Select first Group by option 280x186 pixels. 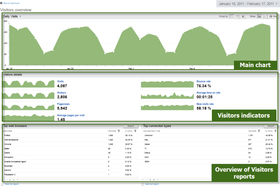(x=232, y=17)
